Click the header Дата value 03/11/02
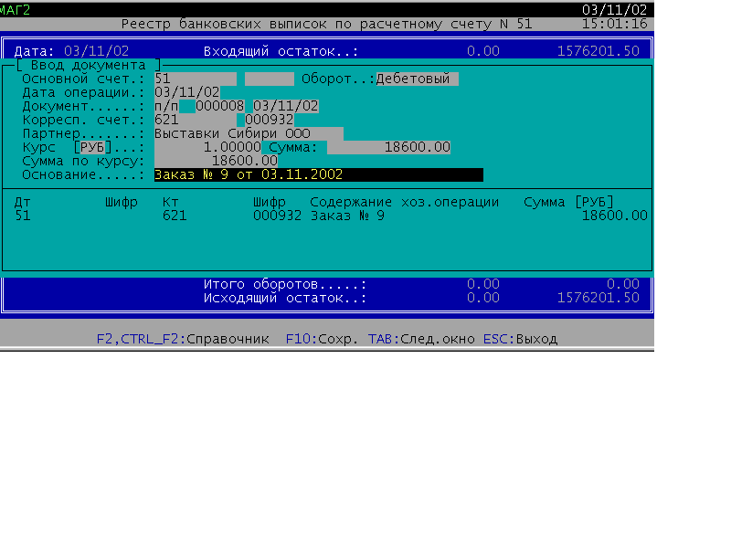This screenshot has height=548, width=731. tap(96, 51)
